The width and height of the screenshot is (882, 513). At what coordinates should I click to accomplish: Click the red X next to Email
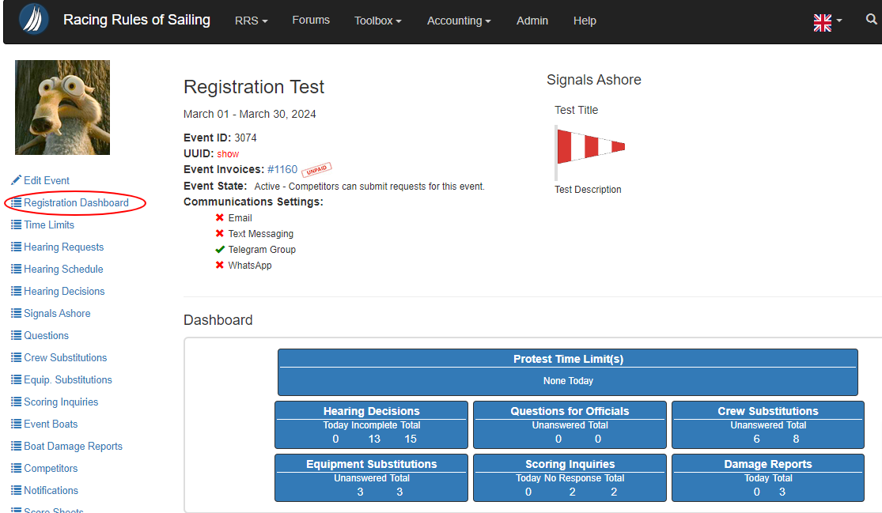click(220, 217)
